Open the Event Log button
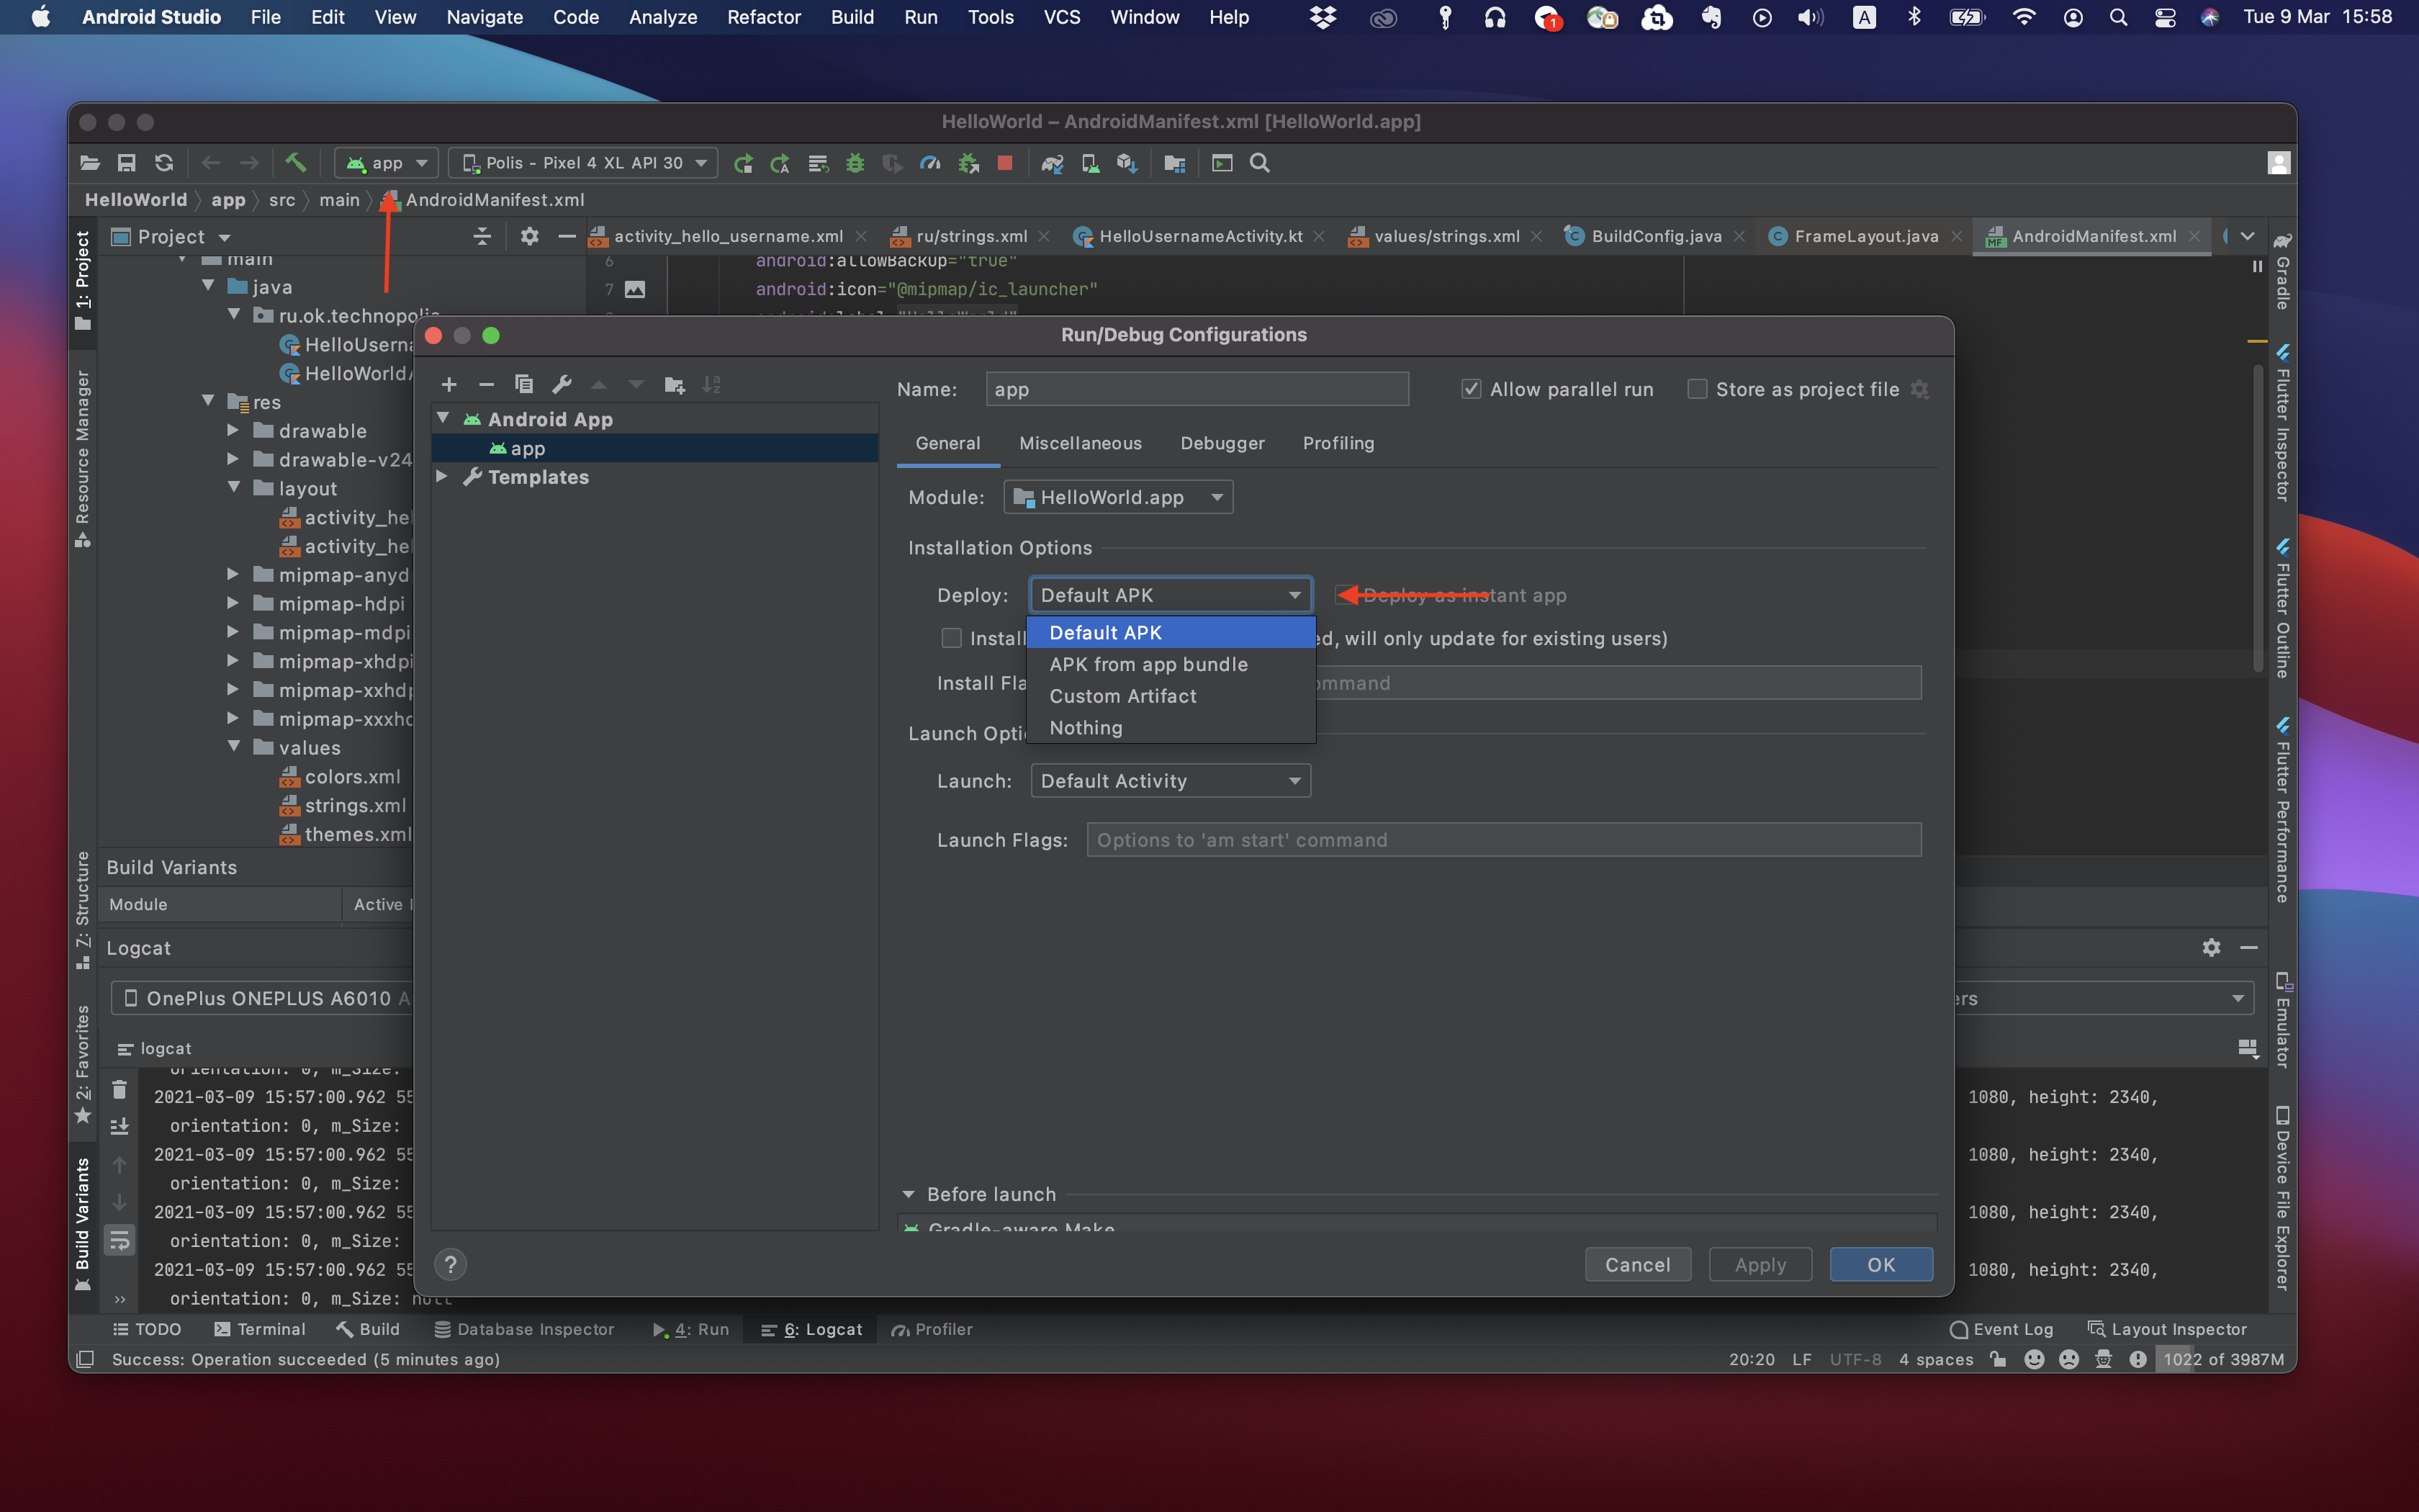The height and width of the screenshot is (1512, 2419). point(2001,1329)
